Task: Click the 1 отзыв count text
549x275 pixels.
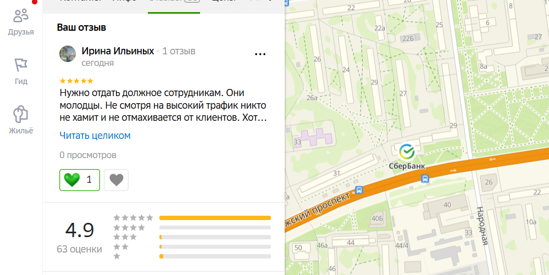Action: point(179,51)
